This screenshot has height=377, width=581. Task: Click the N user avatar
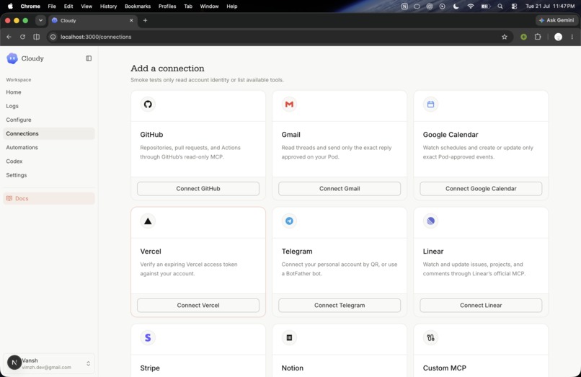point(14,363)
